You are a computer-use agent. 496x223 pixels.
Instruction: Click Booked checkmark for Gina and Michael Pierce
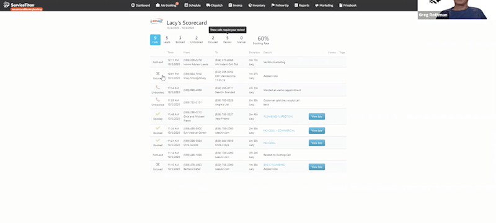click(x=157, y=114)
